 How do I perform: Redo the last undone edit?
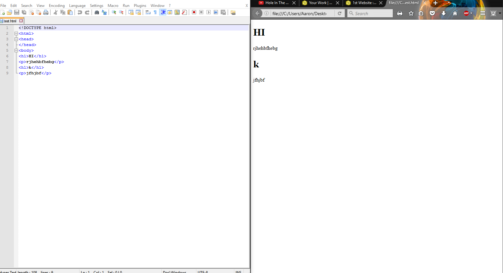tap(87, 12)
